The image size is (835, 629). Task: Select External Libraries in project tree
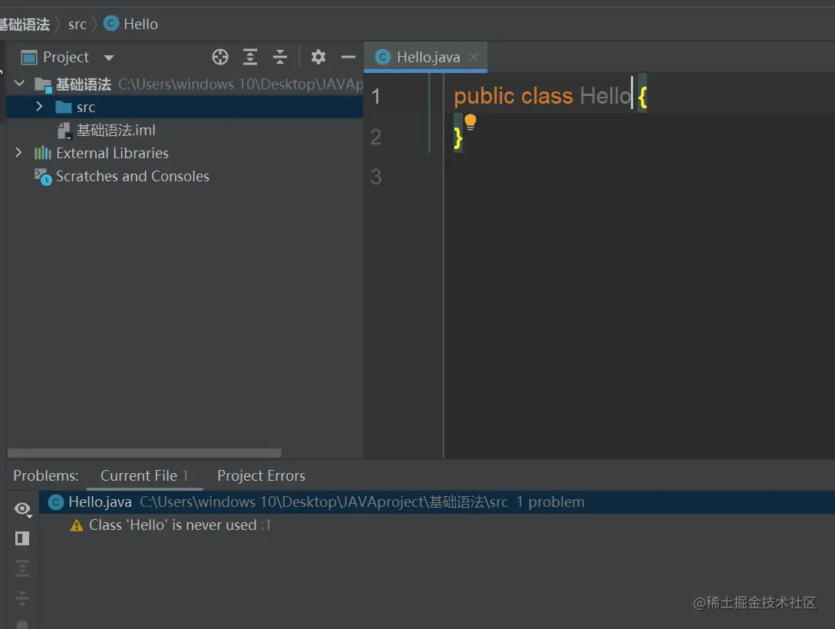coord(112,154)
